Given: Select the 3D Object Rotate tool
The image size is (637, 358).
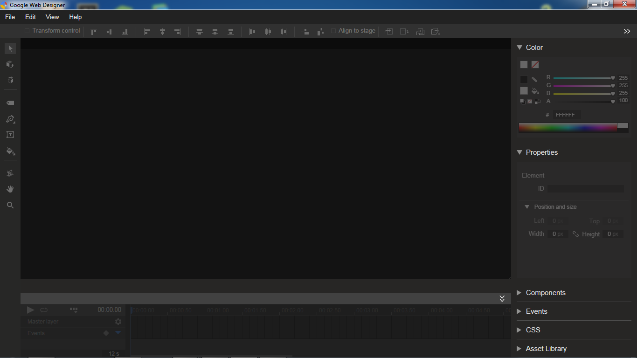Looking at the screenshot, I should click(10, 64).
